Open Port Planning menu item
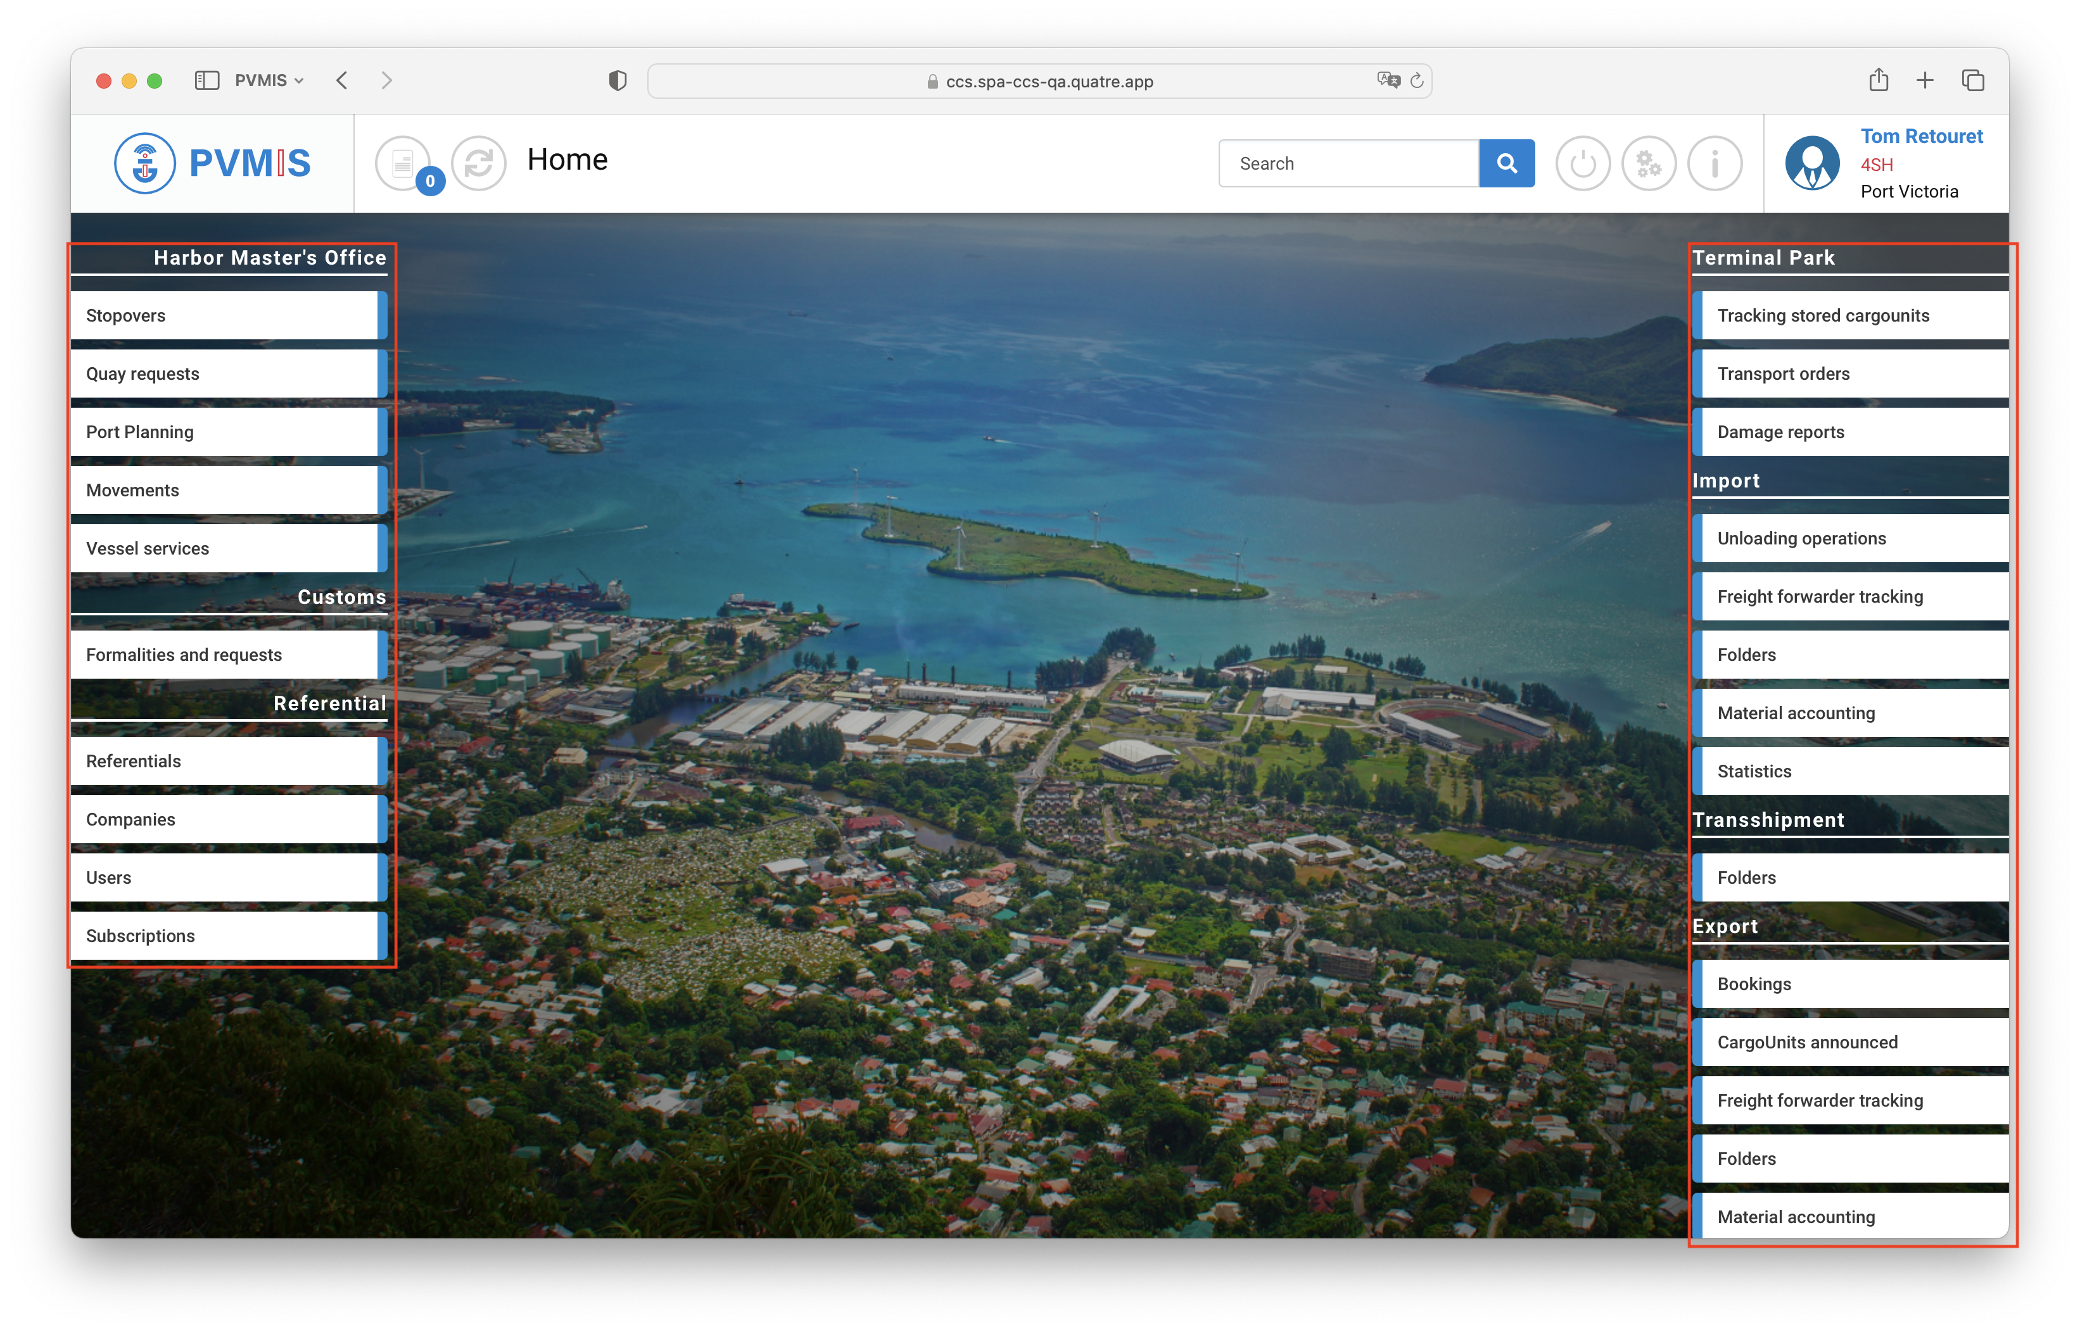The image size is (2080, 1332). 229,432
